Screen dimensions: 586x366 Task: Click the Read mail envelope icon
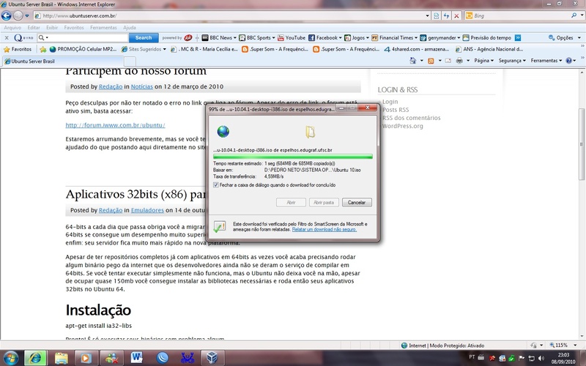pyautogui.click(x=448, y=61)
